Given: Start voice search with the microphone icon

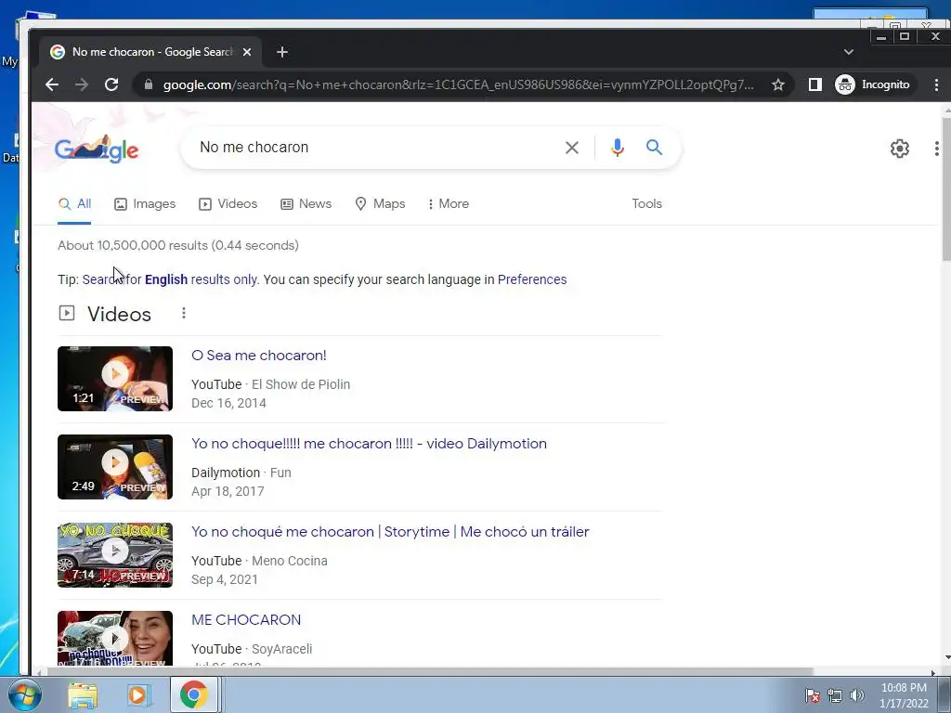Looking at the screenshot, I should pyautogui.click(x=618, y=148).
